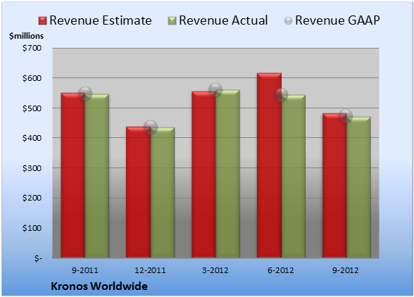Click the $500 axis value
This screenshot has height=297, width=414.
pyautogui.click(x=32, y=108)
